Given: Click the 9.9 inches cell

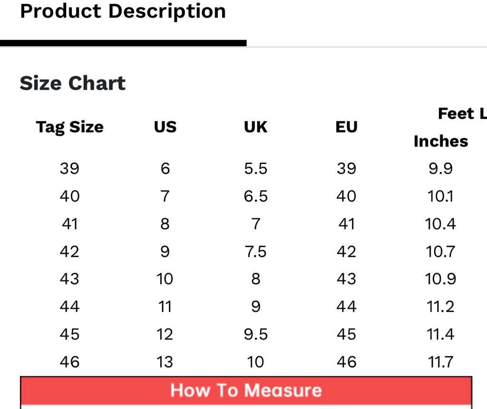Looking at the screenshot, I should [x=441, y=168].
